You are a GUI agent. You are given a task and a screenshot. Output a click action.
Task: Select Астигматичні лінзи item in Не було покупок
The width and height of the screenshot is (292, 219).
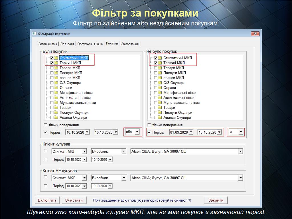(178, 98)
